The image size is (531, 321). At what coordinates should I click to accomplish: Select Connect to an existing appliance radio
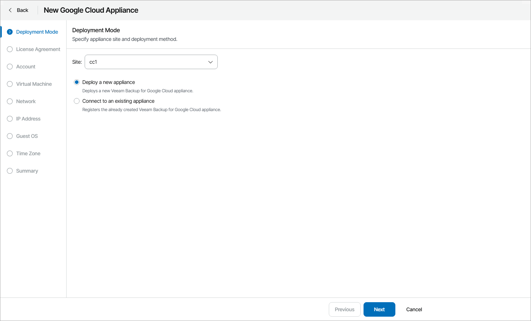coord(77,101)
